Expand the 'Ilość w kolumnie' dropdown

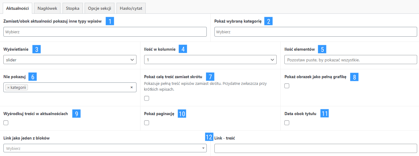coord(210,60)
